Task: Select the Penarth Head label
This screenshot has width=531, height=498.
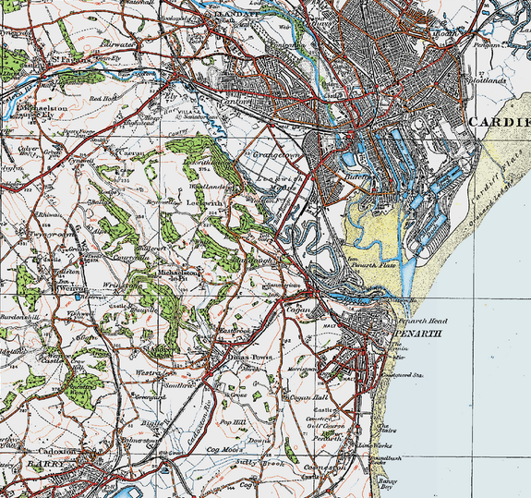Action: (423, 321)
